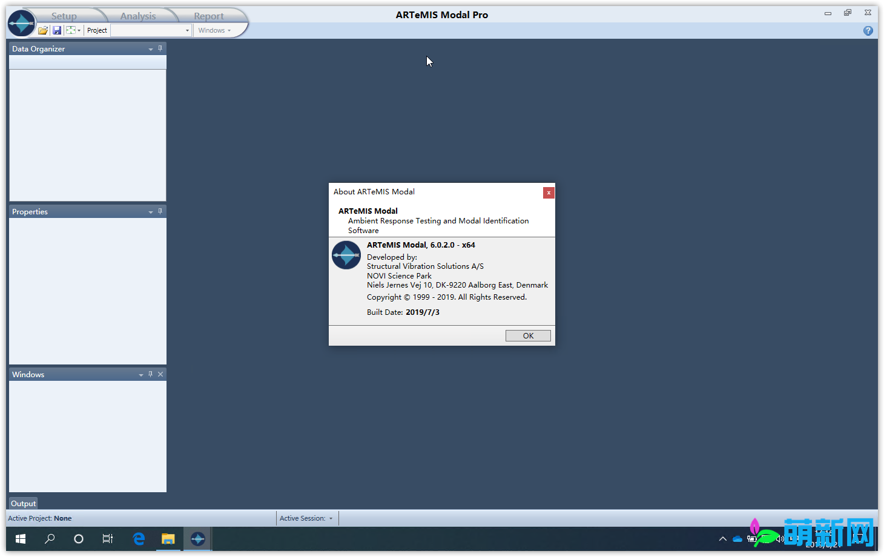Click Structural Vibration Solutions A/S text
Viewport: 884px width, 557px height.
click(x=425, y=266)
